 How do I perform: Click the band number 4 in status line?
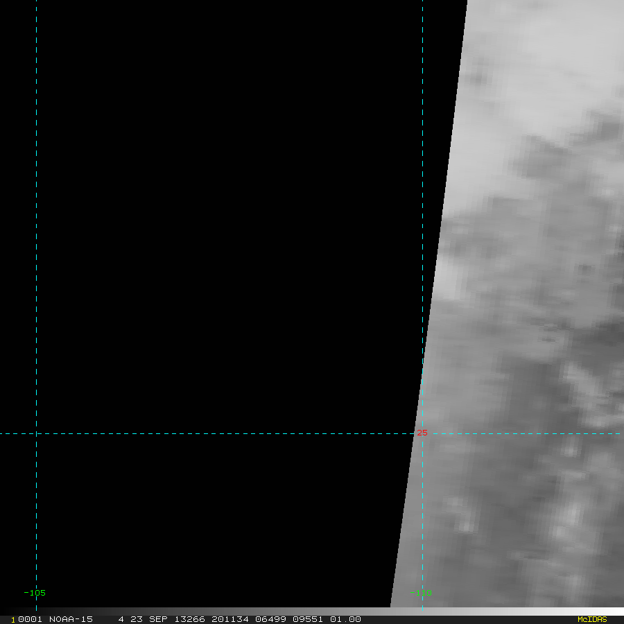[121, 619]
